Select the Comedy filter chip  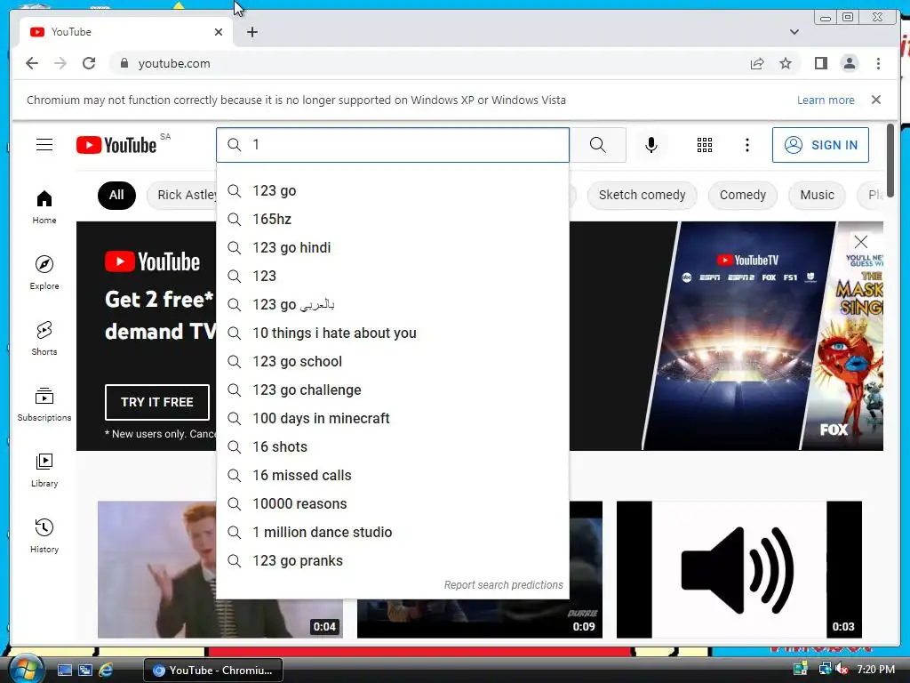743,195
